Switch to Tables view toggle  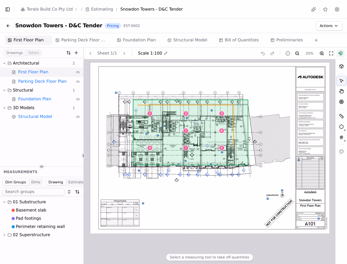click(x=34, y=53)
